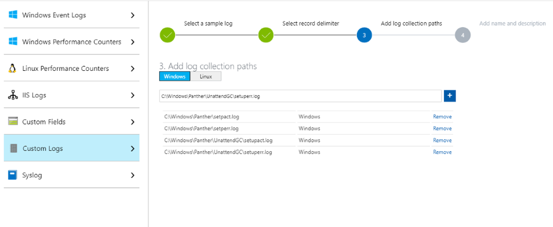The image size is (553, 227).
Task: Remove the UnattendGC\setupact.log path
Action: [x=442, y=140]
